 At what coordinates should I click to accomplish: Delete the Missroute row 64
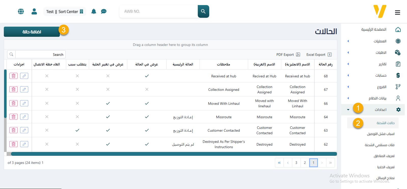coord(13,117)
